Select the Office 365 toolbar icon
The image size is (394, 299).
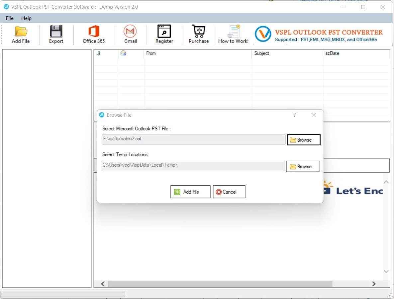94,35
